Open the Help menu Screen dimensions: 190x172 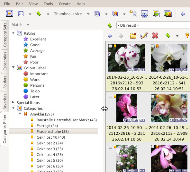pos(80,4)
